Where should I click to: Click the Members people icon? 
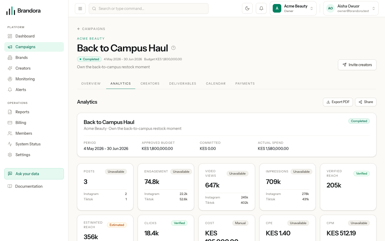click(10, 133)
